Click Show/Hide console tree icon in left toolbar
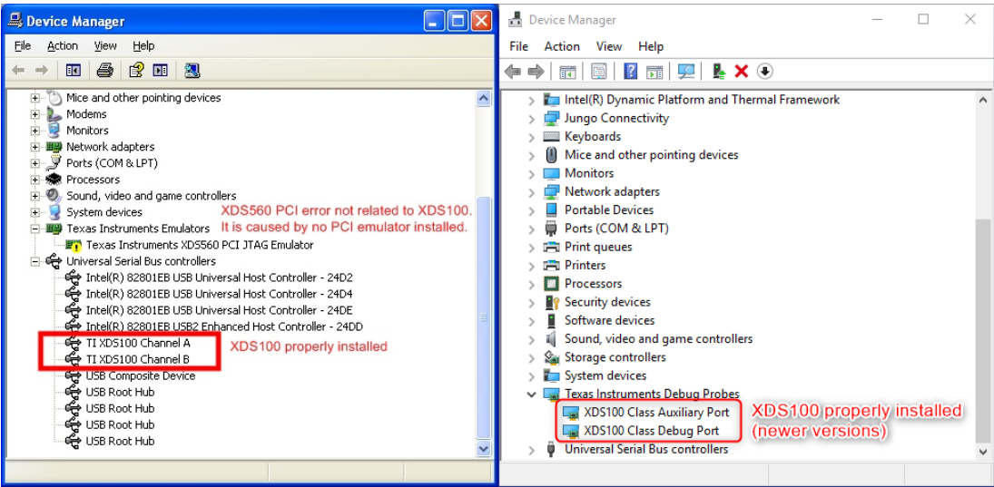 74,71
